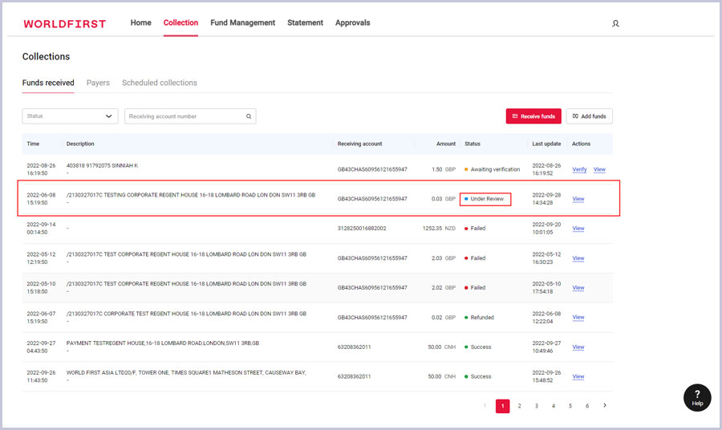Screen dimensions: 722x430
Task: Click the WorldFirst logo
Action: pyautogui.click(x=65, y=23)
